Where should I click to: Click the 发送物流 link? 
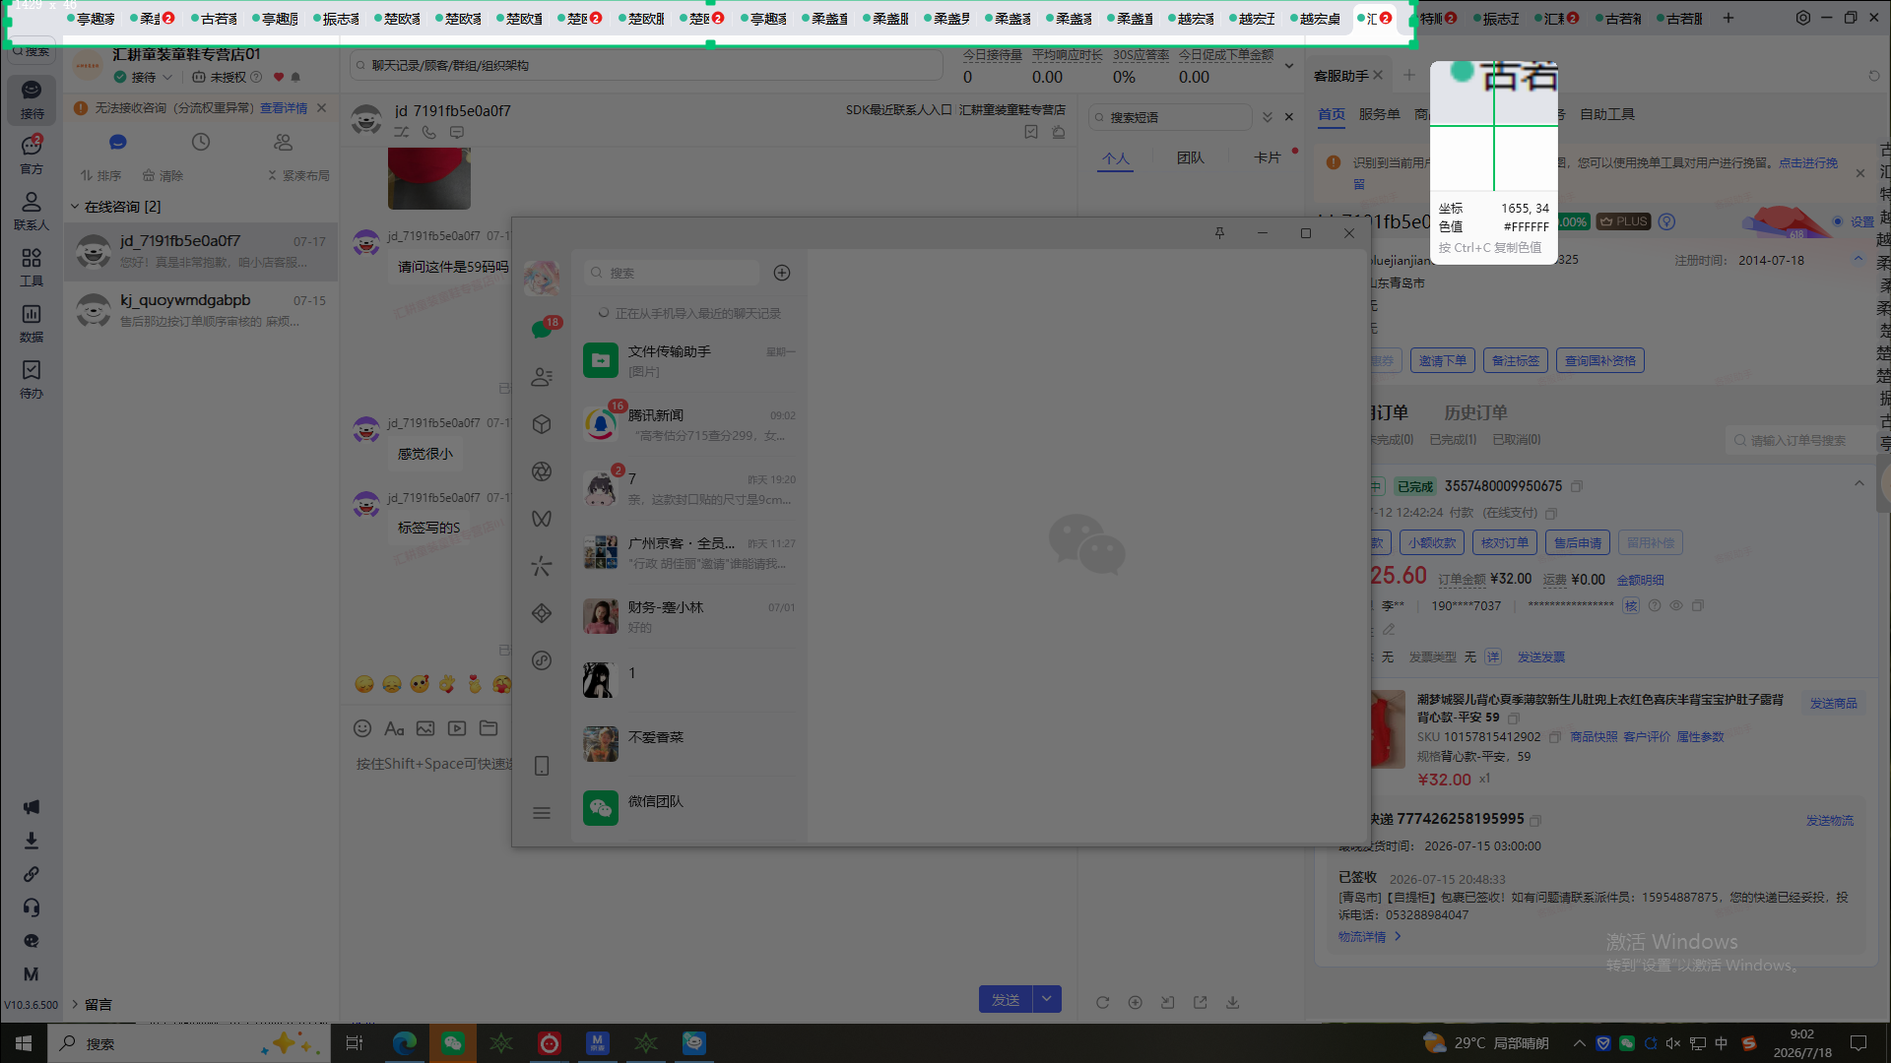[1830, 821]
